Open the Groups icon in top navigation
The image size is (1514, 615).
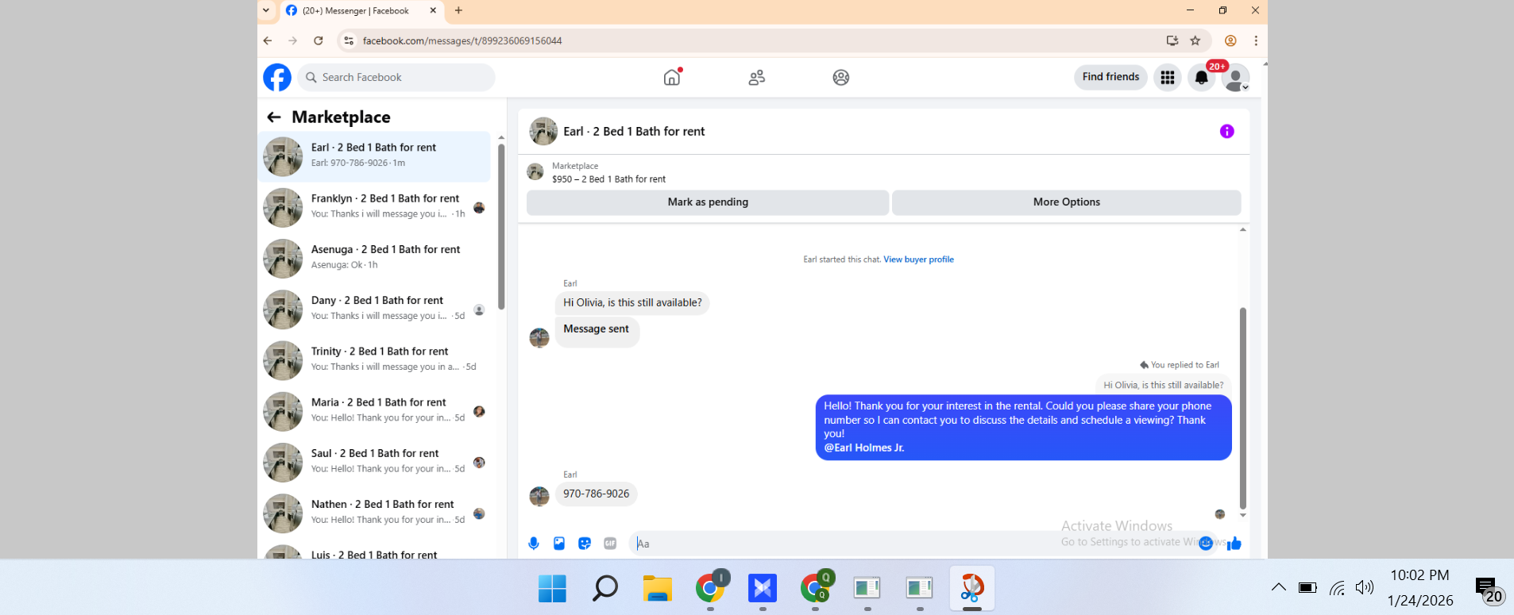click(841, 77)
